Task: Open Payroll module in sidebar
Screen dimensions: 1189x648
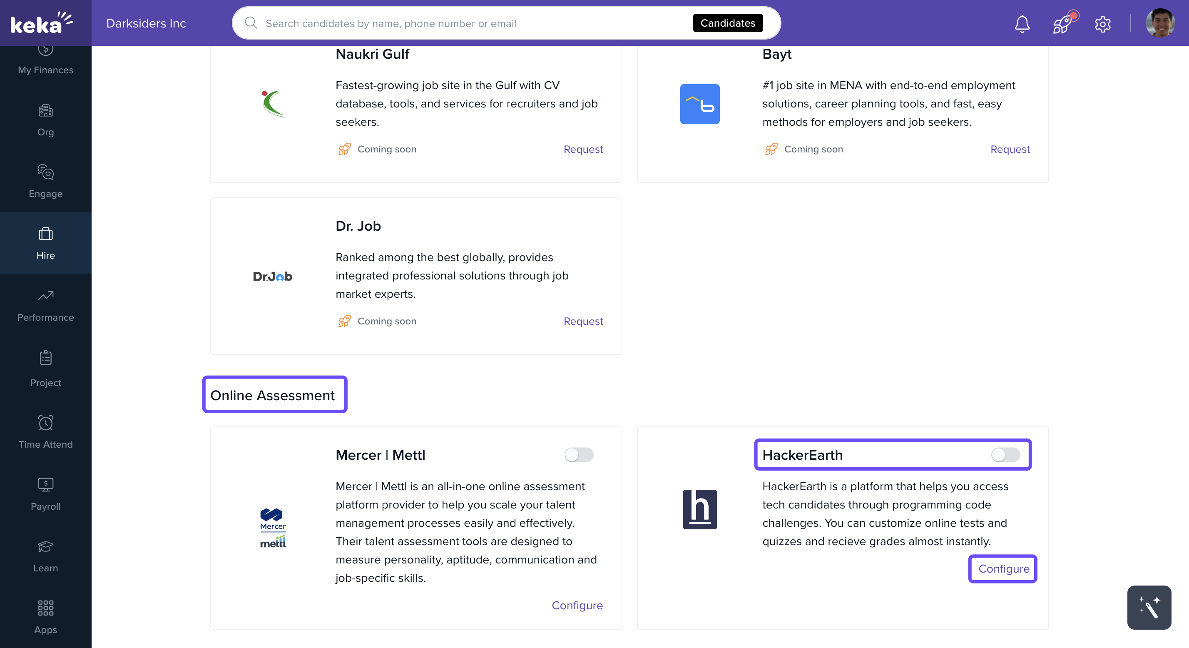Action: click(45, 494)
